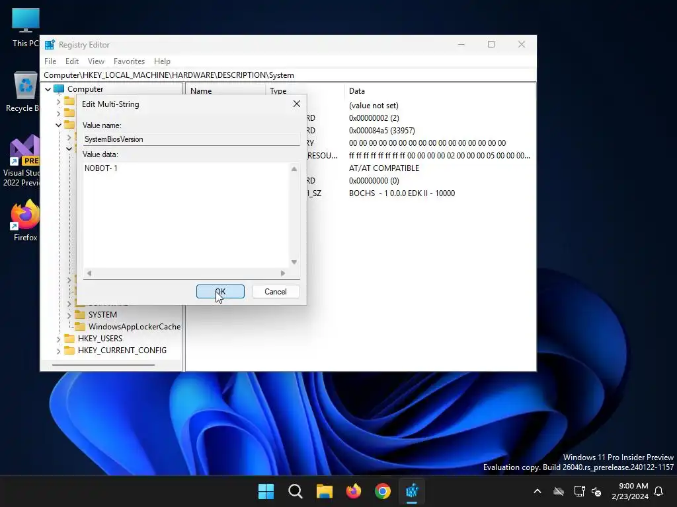The image size is (677, 507).
Task: Open taskbar Search
Action: coord(296,491)
